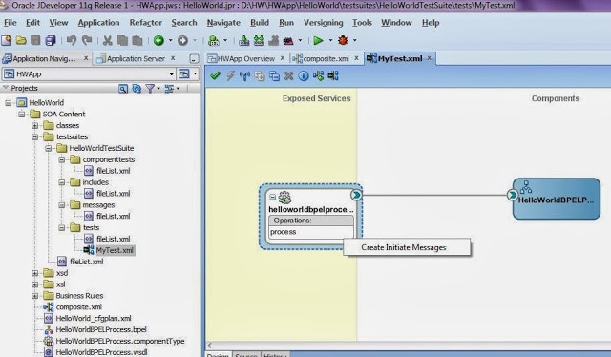Screen dimensions: 611x357
Task: Open the Refactor menu
Action: [x=146, y=23]
